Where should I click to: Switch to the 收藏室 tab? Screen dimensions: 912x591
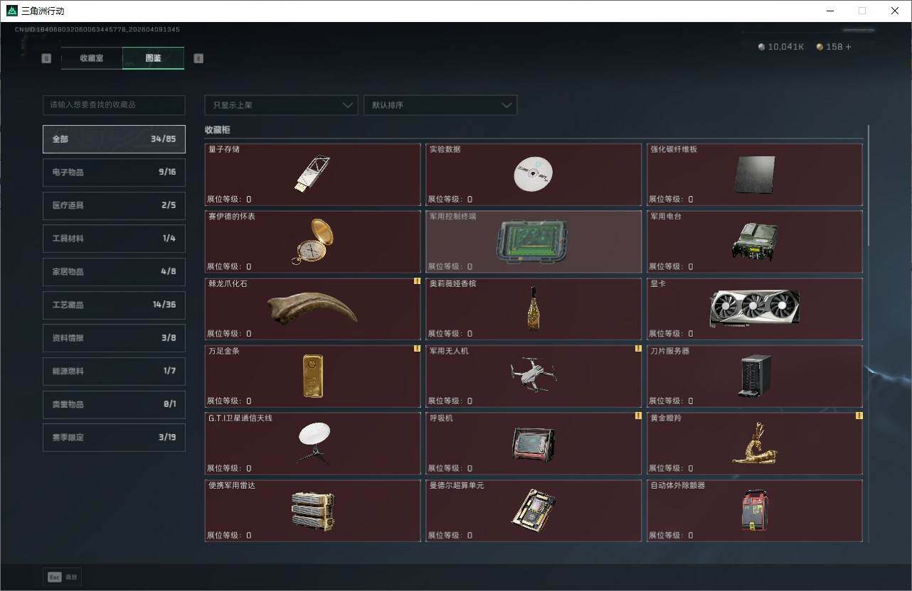(x=92, y=58)
